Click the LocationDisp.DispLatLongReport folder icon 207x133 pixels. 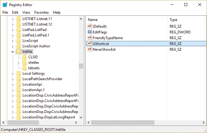tap(19, 117)
